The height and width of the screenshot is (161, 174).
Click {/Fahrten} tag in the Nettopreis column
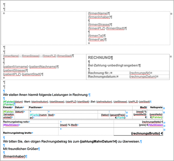point(157,117)
